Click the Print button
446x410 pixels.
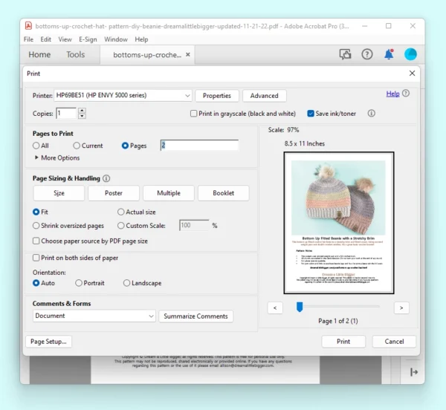[x=343, y=342]
